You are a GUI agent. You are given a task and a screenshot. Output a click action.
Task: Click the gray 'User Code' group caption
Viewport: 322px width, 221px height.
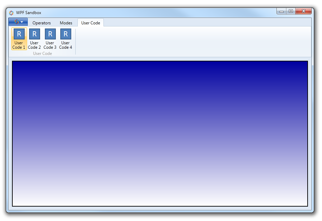tap(42, 54)
